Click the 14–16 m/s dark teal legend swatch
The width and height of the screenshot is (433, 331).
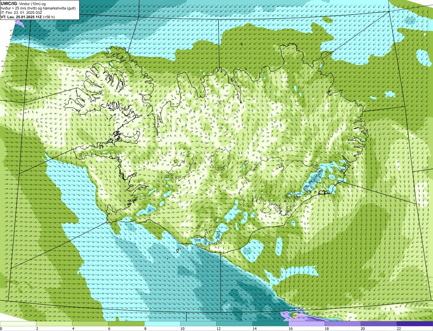coord(271,324)
